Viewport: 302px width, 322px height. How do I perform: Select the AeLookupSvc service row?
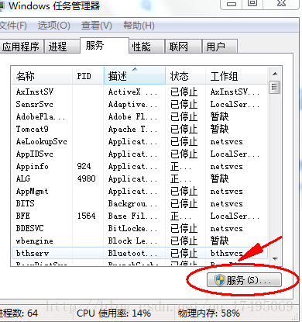pos(139,141)
